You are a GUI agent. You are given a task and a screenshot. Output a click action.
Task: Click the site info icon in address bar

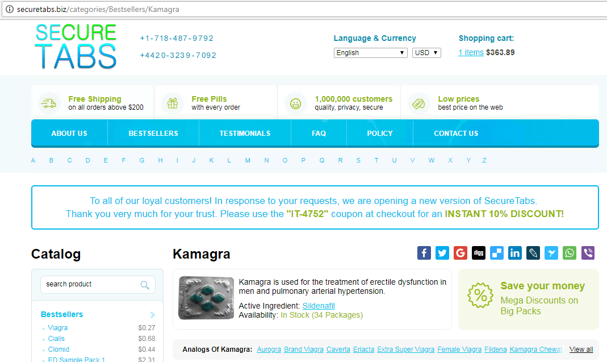pyautogui.click(x=9, y=9)
